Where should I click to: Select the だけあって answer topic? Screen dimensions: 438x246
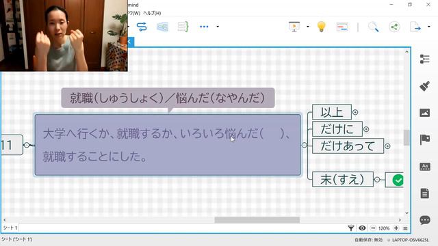(348, 146)
